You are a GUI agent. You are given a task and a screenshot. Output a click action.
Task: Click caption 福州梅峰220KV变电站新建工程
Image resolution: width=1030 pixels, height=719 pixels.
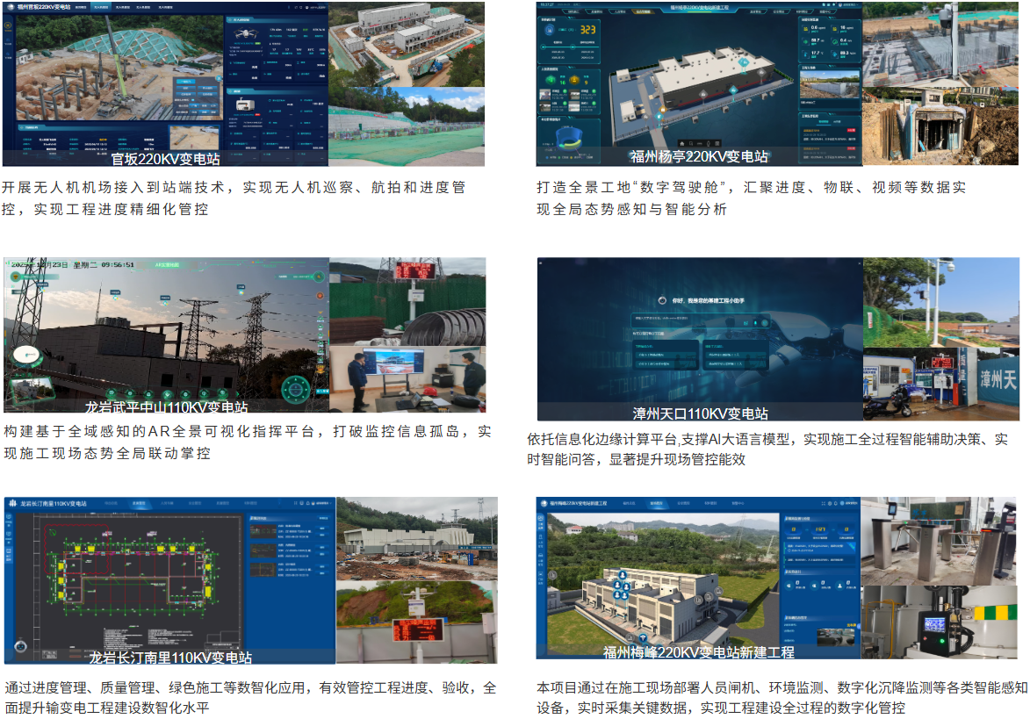[x=699, y=652]
